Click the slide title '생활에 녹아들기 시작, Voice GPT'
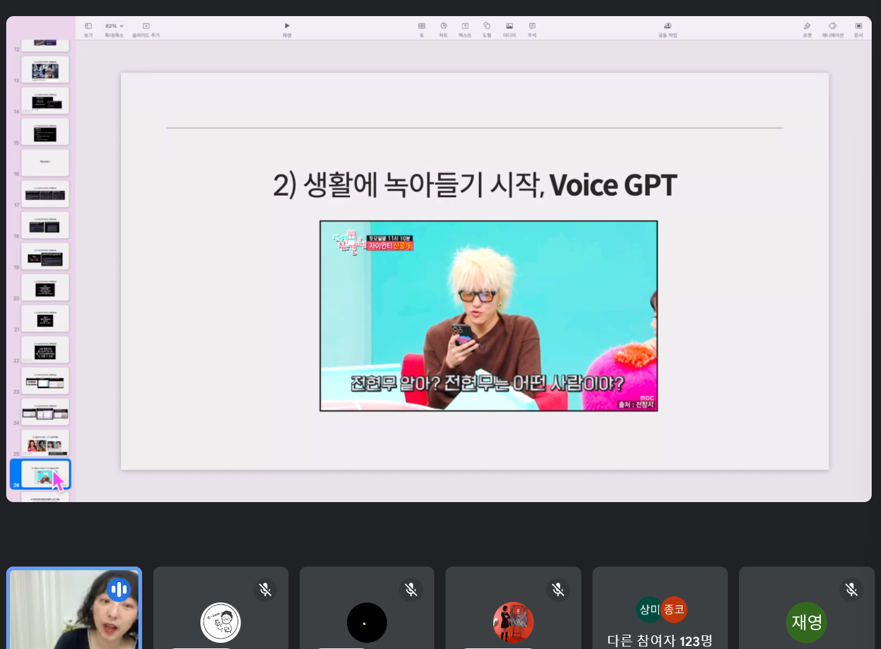The image size is (881, 649). 475,185
